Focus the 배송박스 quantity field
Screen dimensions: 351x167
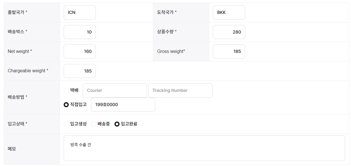pyautogui.click(x=80, y=32)
